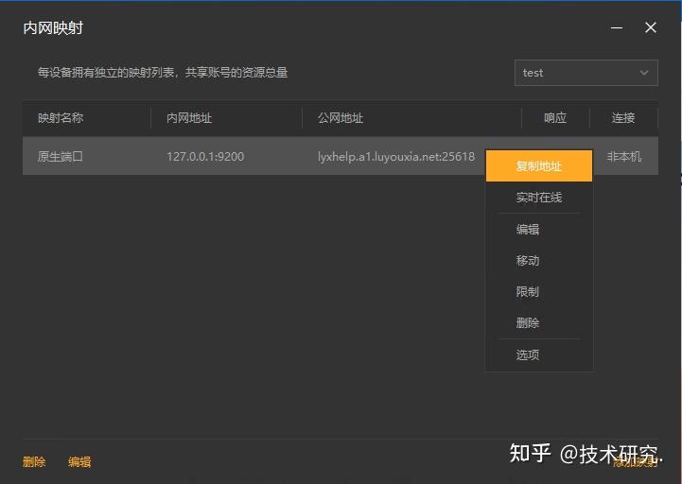Click the 公网地址 column header
Viewport: 682px width, 484px height.
click(x=341, y=118)
